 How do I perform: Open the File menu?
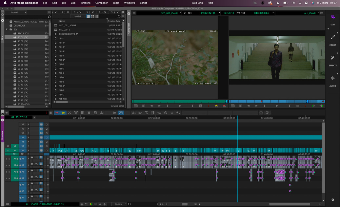(x=45, y=3)
